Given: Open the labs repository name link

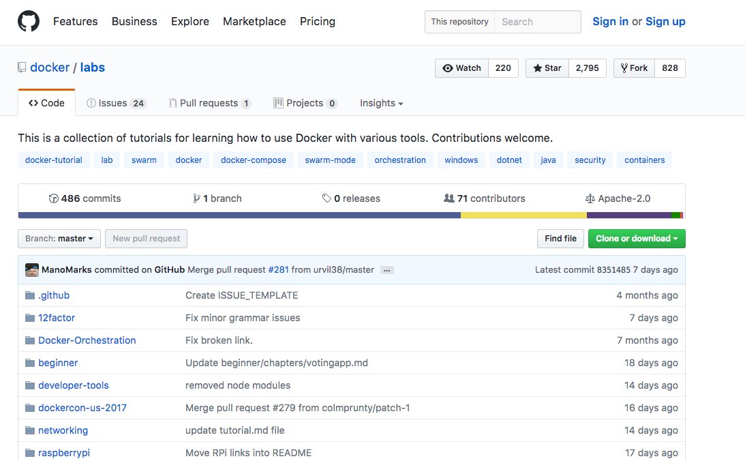Looking at the screenshot, I should [x=92, y=68].
